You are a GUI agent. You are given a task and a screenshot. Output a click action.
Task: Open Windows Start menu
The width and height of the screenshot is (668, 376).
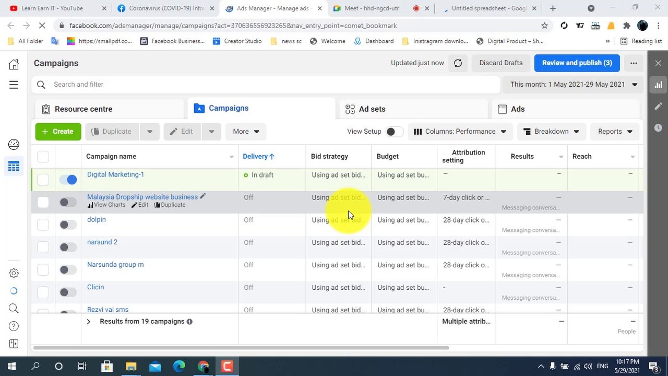tap(11, 367)
